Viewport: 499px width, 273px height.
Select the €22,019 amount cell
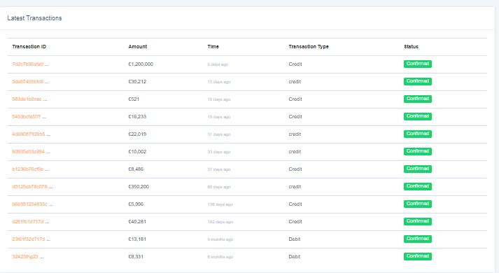point(137,134)
